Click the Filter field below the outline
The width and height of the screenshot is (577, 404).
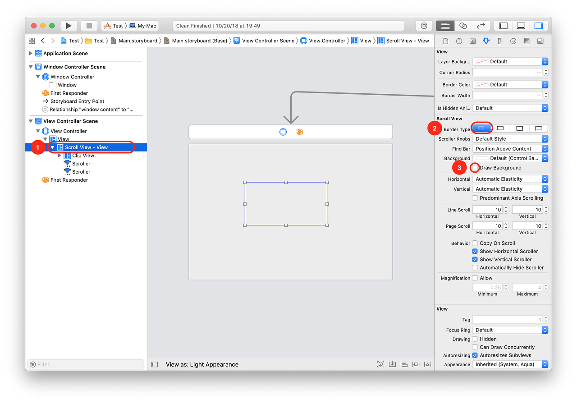click(86, 364)
